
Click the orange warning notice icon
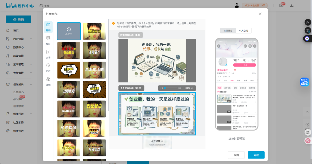tap(114, 23)
